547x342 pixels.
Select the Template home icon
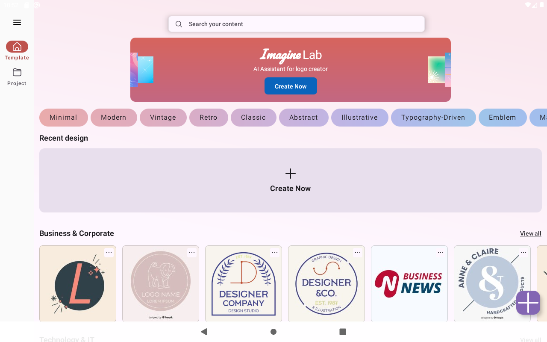(x=17, y=47)
